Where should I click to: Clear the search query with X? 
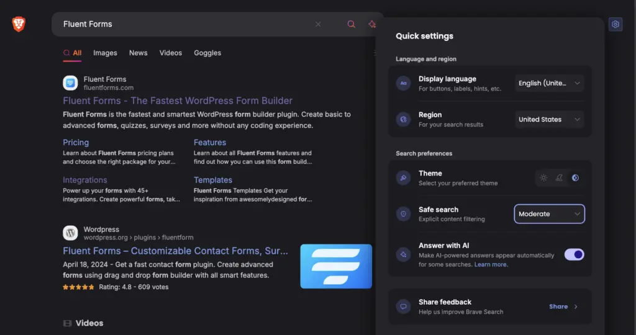[x=318, y=24]
